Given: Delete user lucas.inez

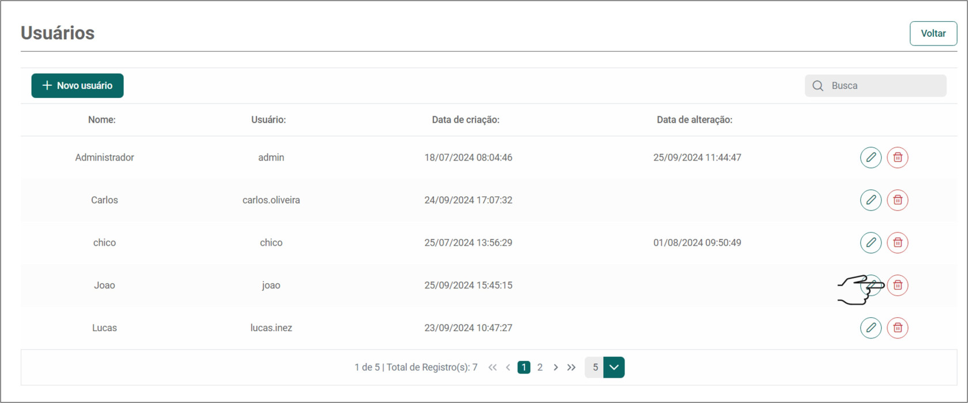Looking at the screenshot, I should (897, 328).
